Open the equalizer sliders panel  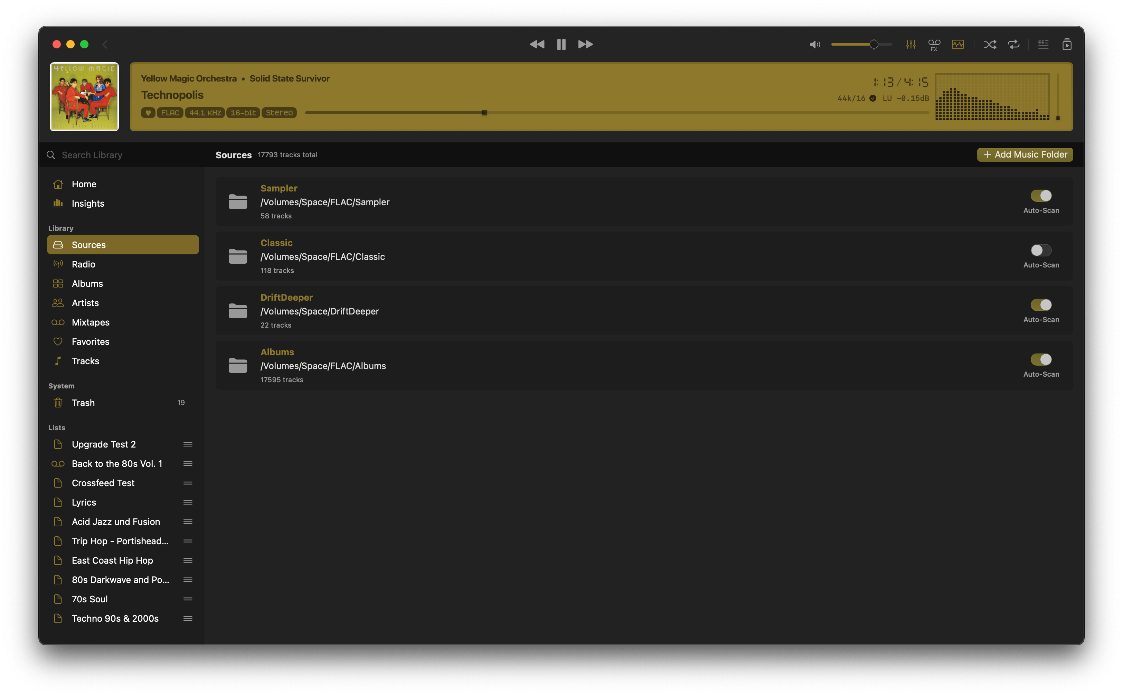pos(910,44)
